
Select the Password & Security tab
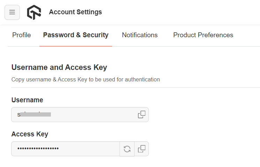76,35
